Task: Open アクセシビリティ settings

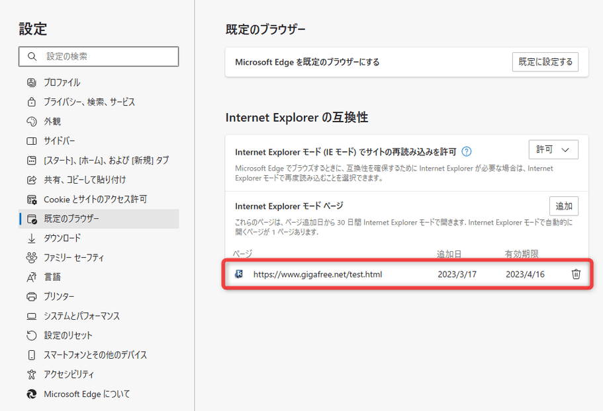Action: point(68,375)
